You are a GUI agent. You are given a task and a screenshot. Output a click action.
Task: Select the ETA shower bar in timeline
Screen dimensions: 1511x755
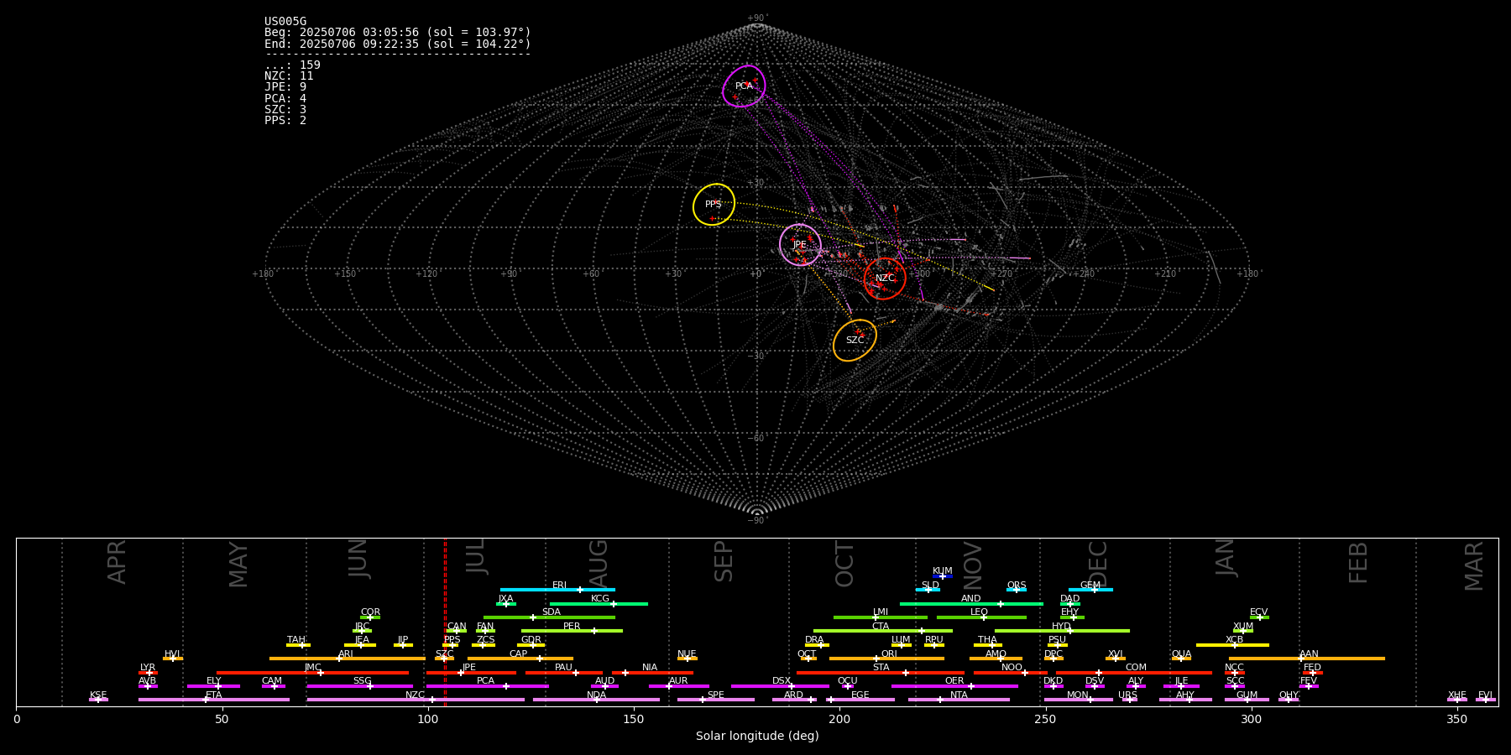(x=214, y=700)
